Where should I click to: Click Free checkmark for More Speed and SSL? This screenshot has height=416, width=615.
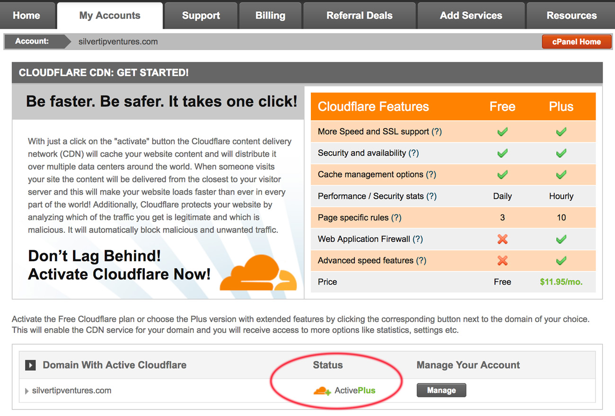[x=502, y=132]
